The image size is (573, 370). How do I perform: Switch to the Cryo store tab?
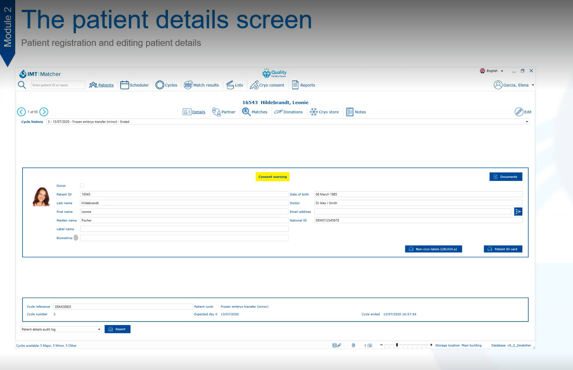click(324, 112)
